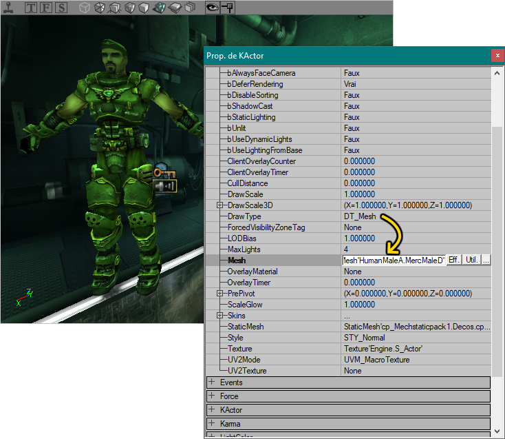This screenshot has width=505, height=439.
Task: Open the Events category
Action: 348,382
